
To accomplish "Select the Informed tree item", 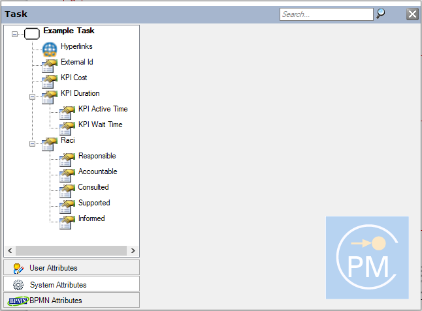I will (x=91, y=218).
